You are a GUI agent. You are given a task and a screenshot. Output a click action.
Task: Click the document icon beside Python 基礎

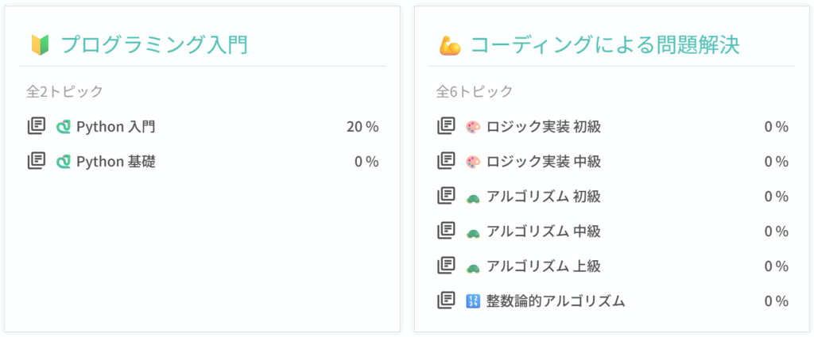point(36,161)
